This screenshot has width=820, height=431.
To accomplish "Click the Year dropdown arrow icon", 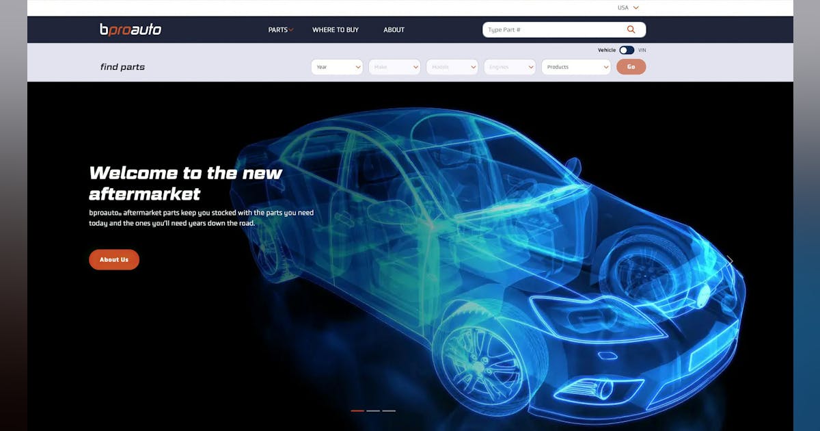I will pos(357,66).
